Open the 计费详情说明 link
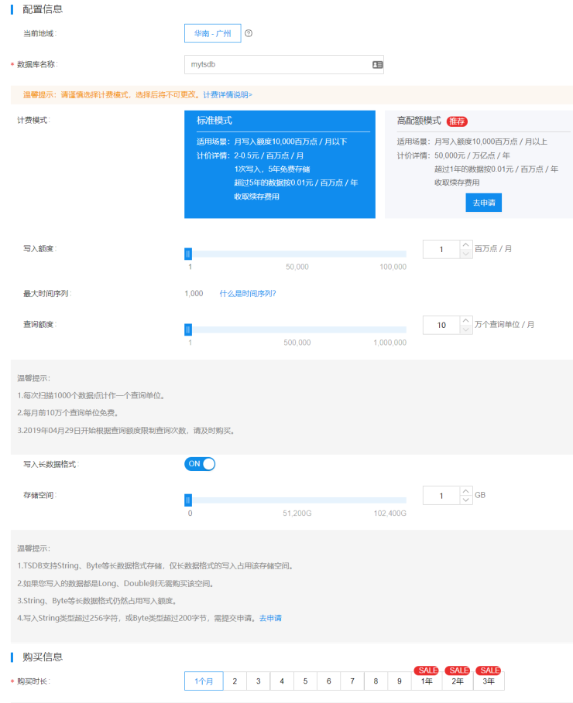The height and width of the screenshot is (703, 573). 228,94
